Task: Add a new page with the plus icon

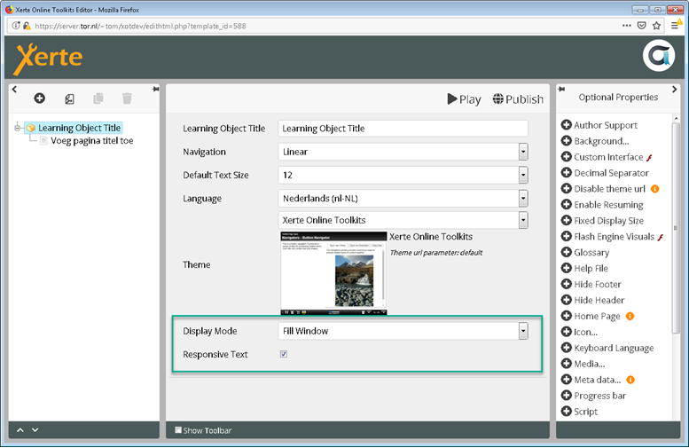Action: click(40, 98)
